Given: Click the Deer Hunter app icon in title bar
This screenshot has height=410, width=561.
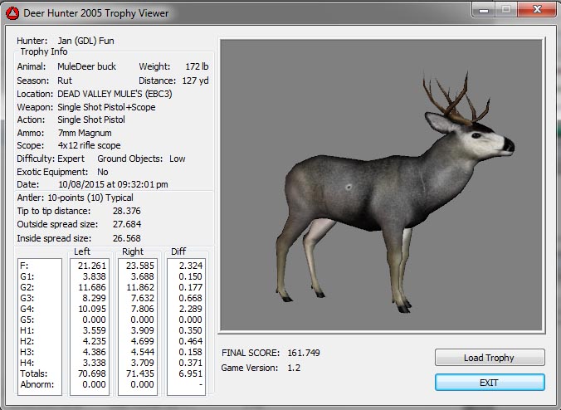Looking at the screenshot, I should tap(12, 12).
